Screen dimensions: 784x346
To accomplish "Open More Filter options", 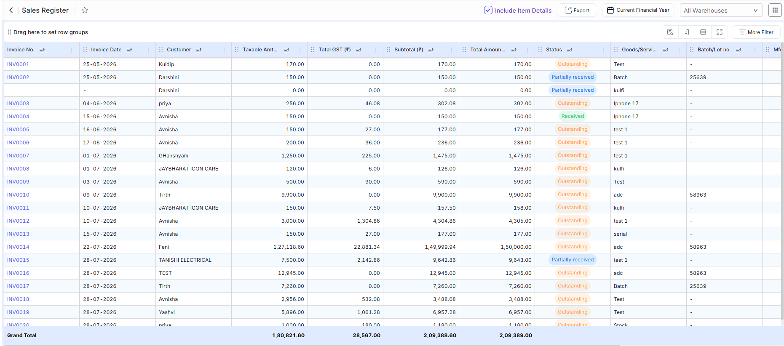I will click(x=756, y=32).
